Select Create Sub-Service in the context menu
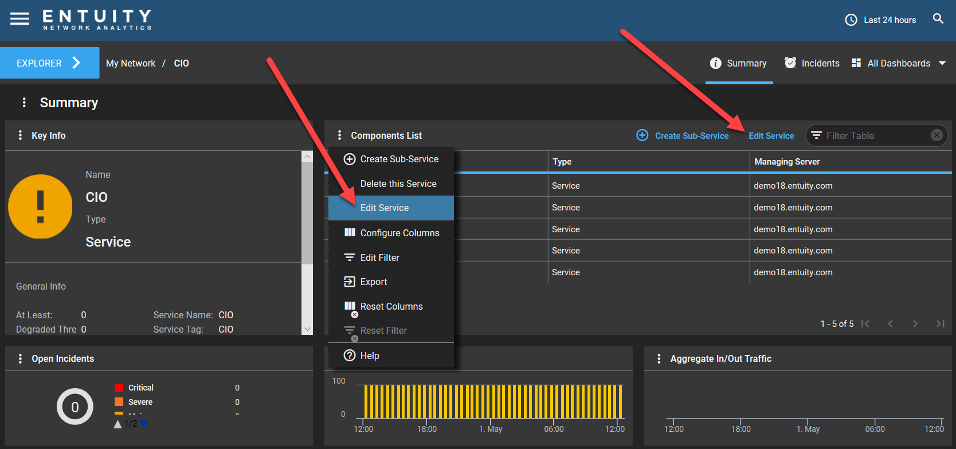 coord(391,159)
